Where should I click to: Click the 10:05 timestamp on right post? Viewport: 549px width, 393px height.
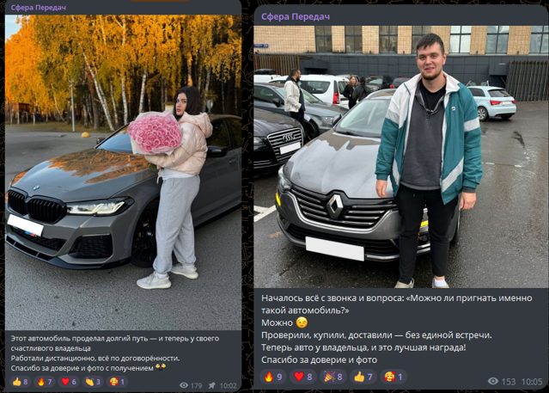tap(532, 382)
